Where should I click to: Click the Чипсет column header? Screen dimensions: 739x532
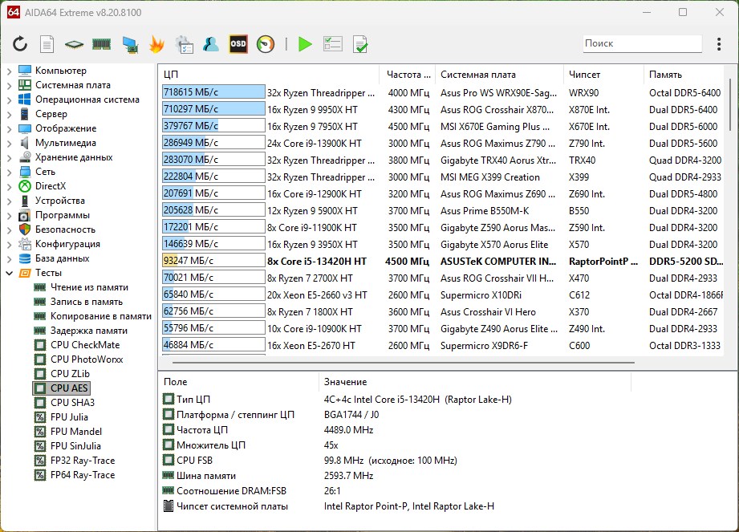[584, 75]
